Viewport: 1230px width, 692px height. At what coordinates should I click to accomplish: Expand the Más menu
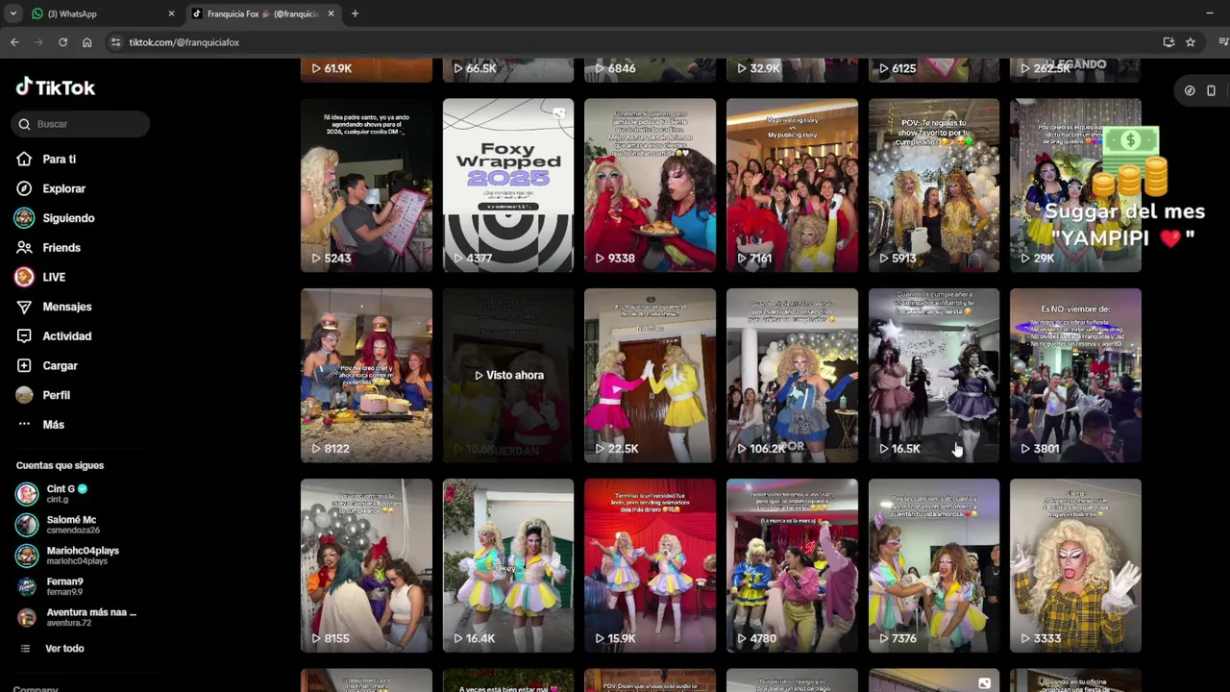click(53, 425)
